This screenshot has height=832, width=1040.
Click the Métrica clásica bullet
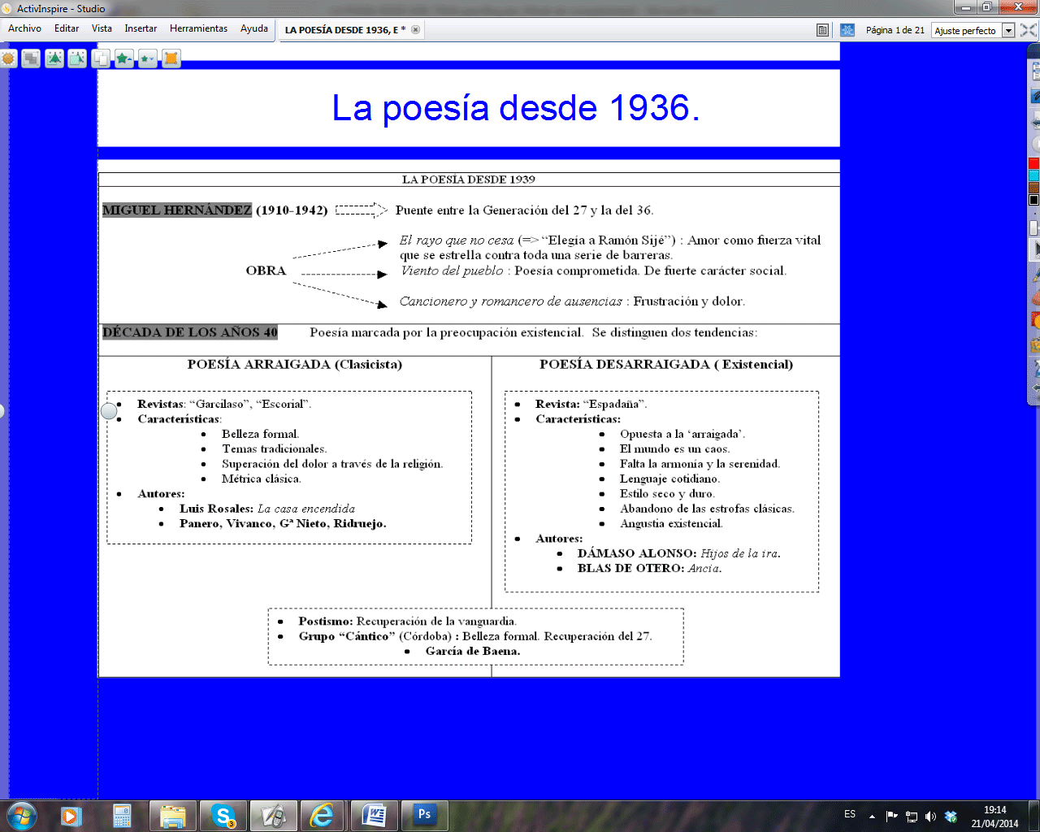click(x=262, y=479)
